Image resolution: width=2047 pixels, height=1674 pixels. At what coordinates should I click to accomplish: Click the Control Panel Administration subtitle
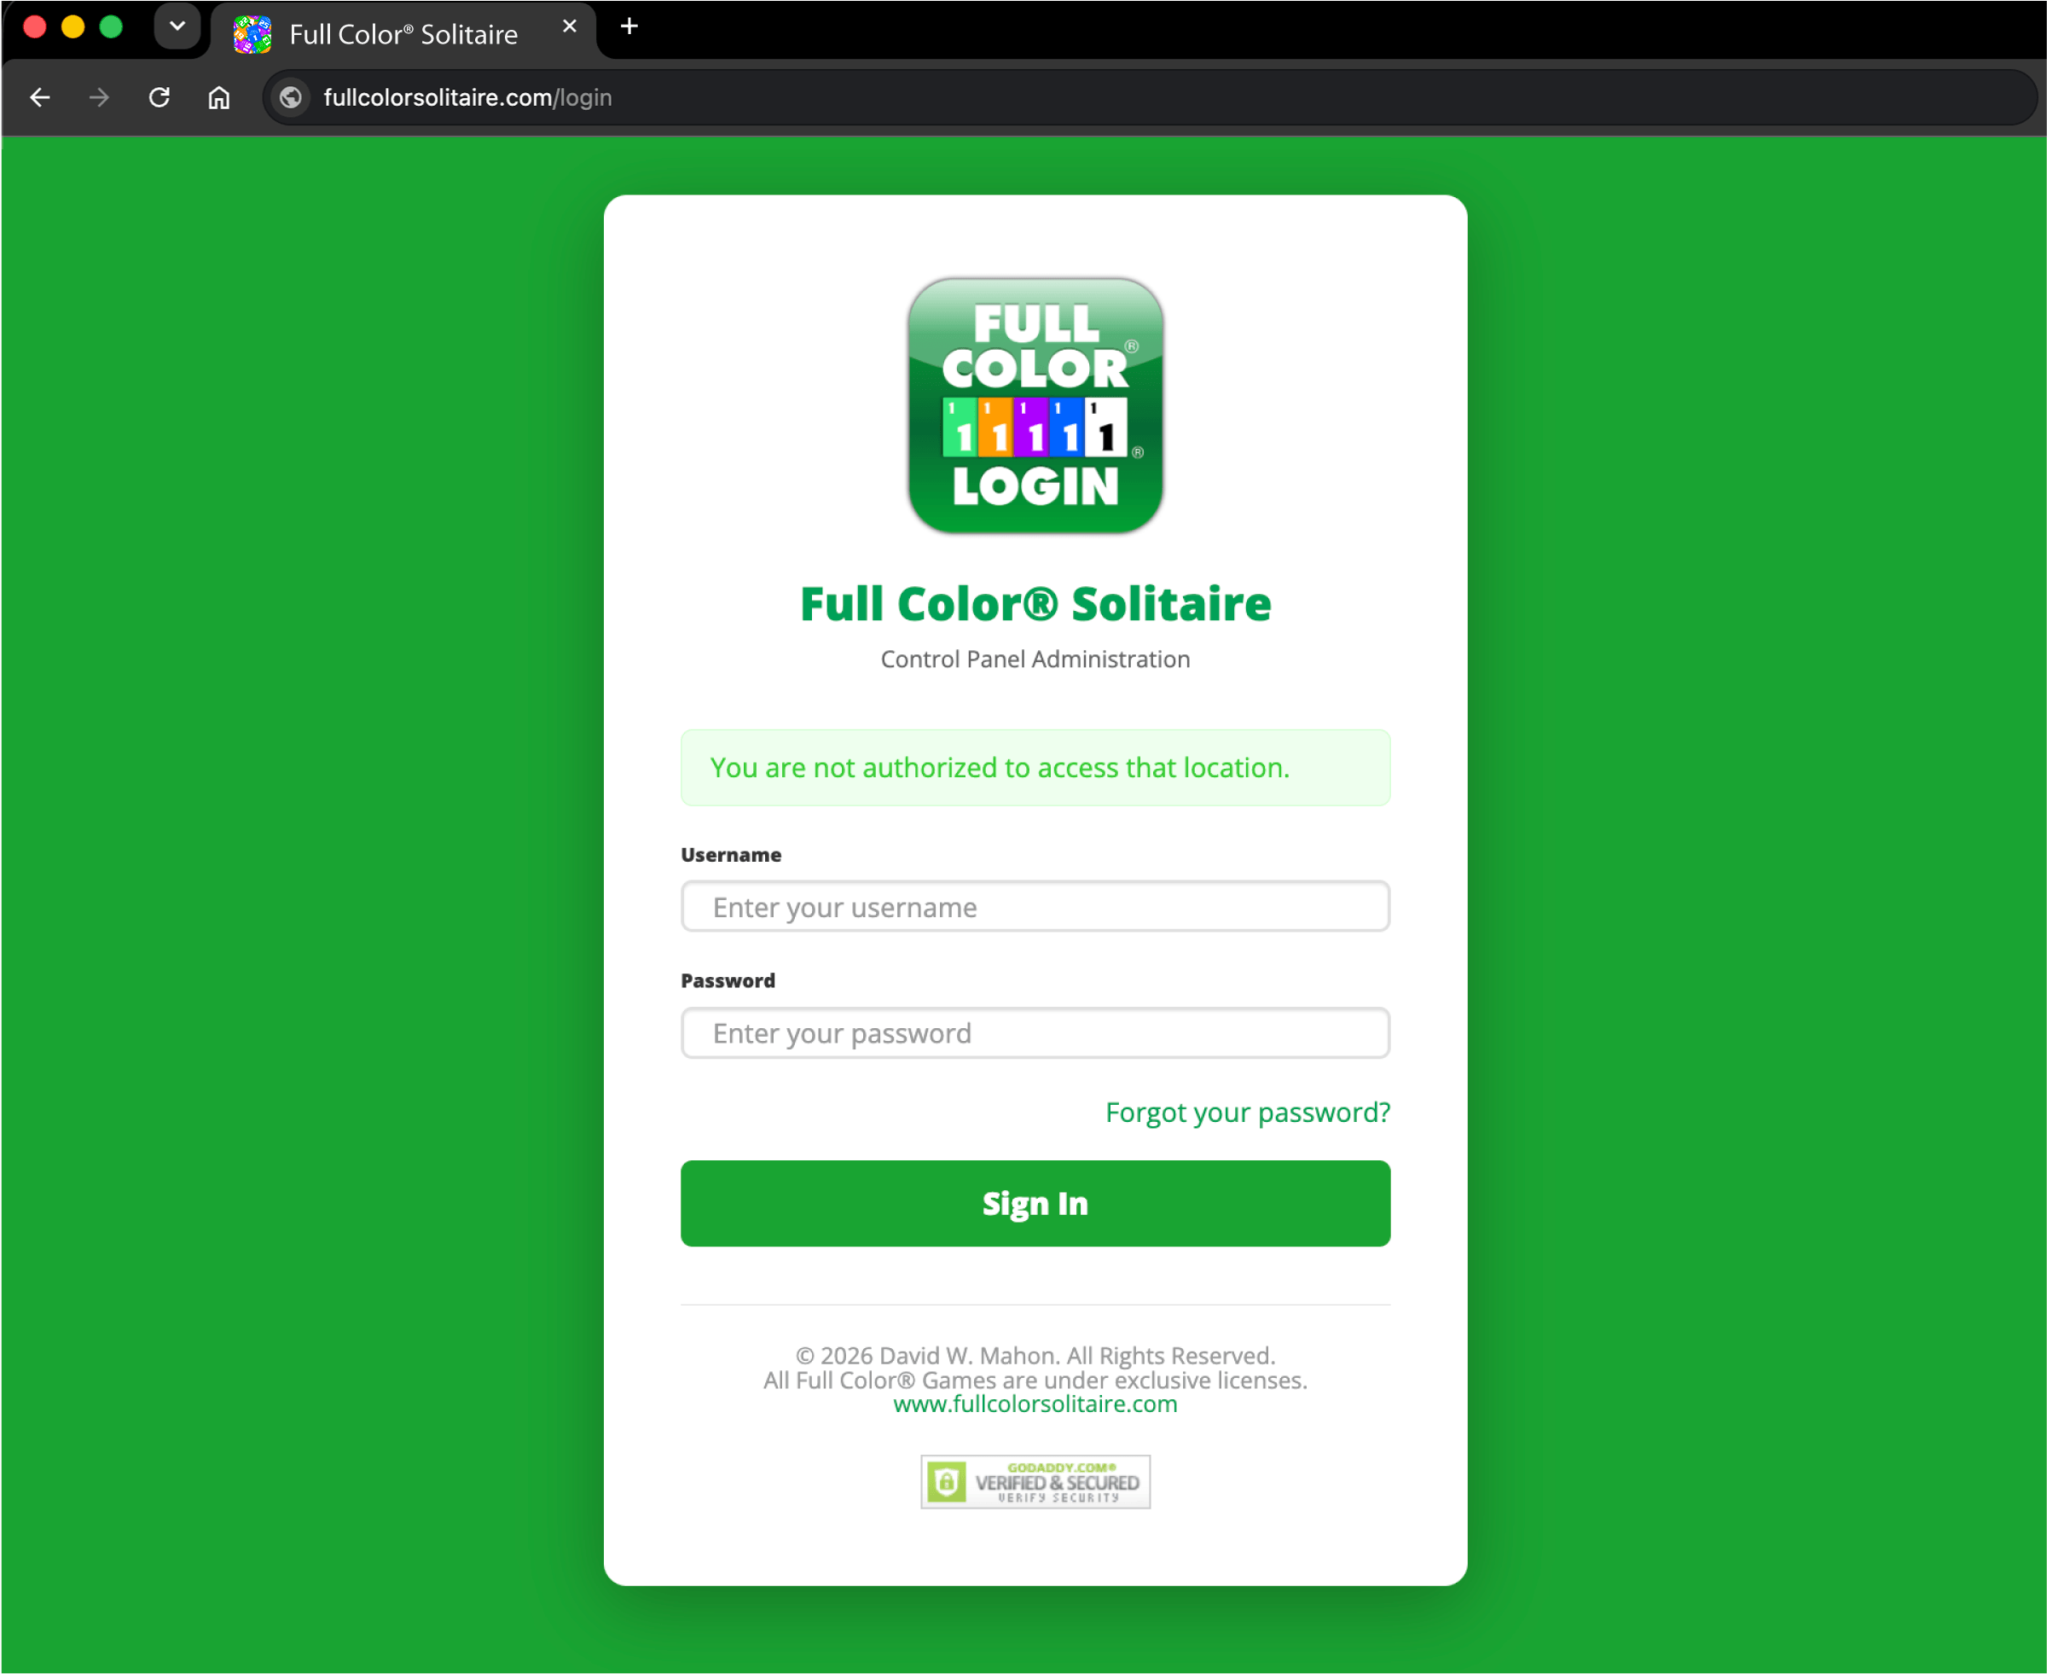pyautogui.click(x=1035, y=659)
